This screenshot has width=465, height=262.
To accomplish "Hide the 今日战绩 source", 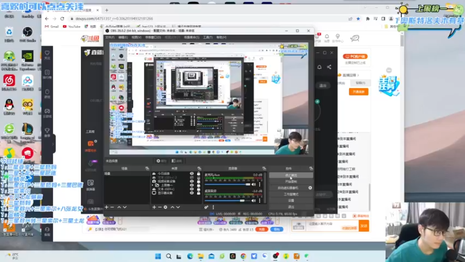I will [192, 174].
